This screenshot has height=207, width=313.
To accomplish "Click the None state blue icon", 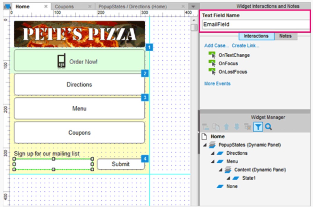I will click(x=220, y=187).
